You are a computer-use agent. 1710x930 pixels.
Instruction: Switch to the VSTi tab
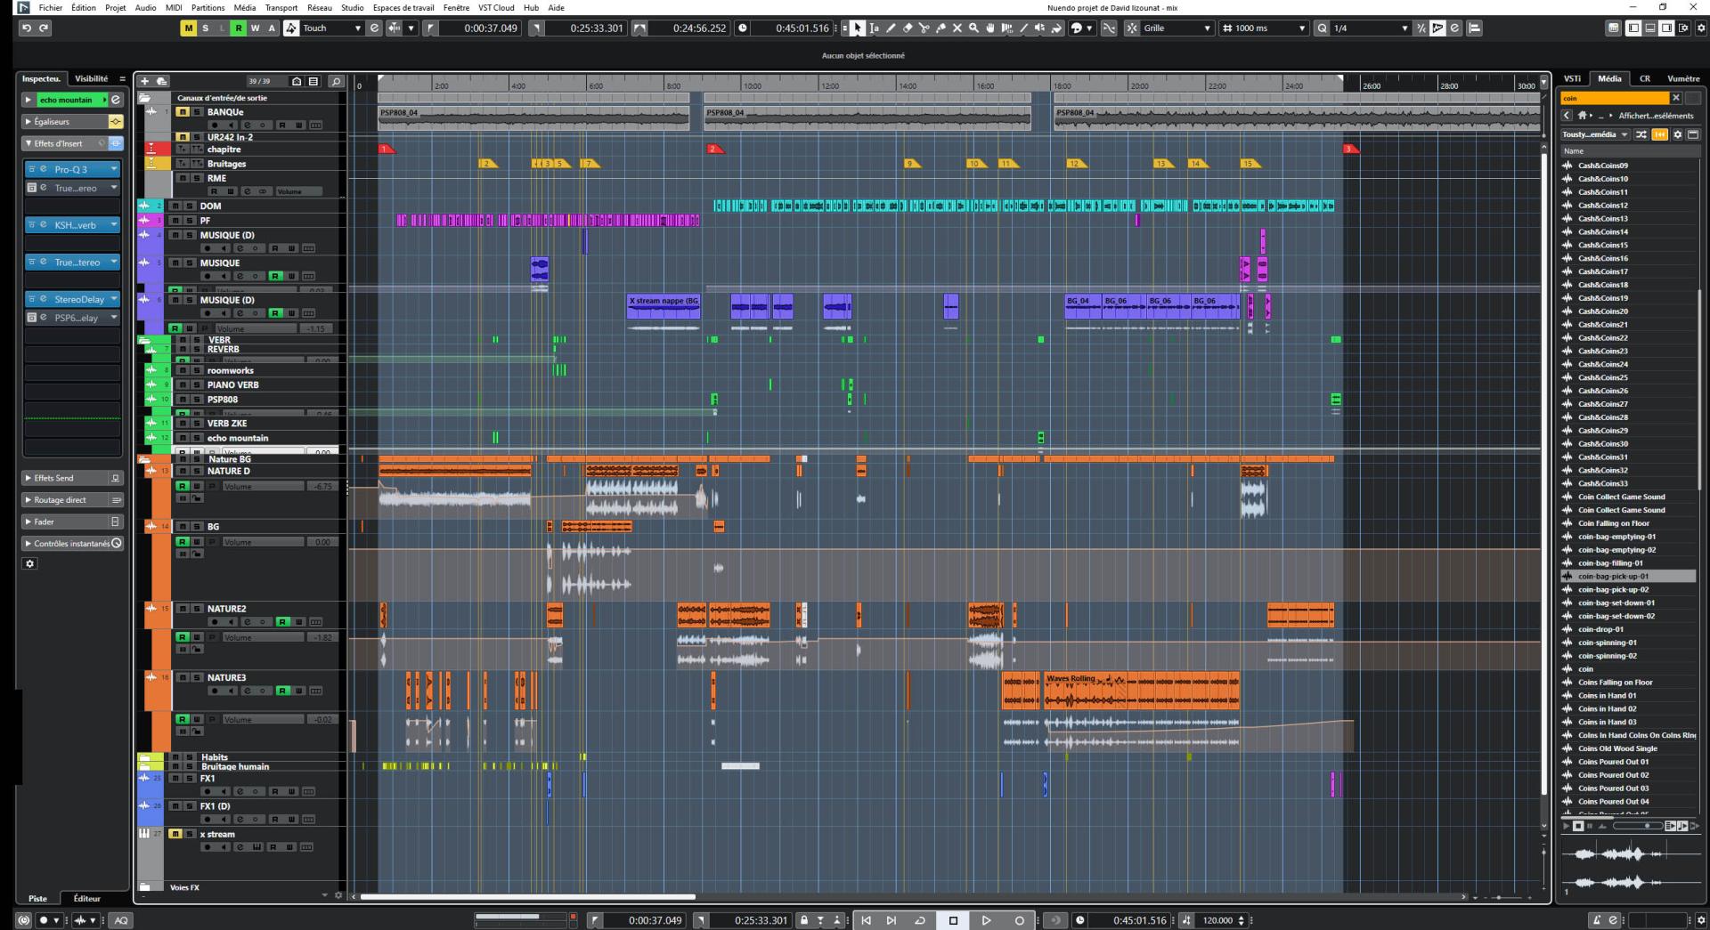pyautogui.click(x=1573, y=78)
